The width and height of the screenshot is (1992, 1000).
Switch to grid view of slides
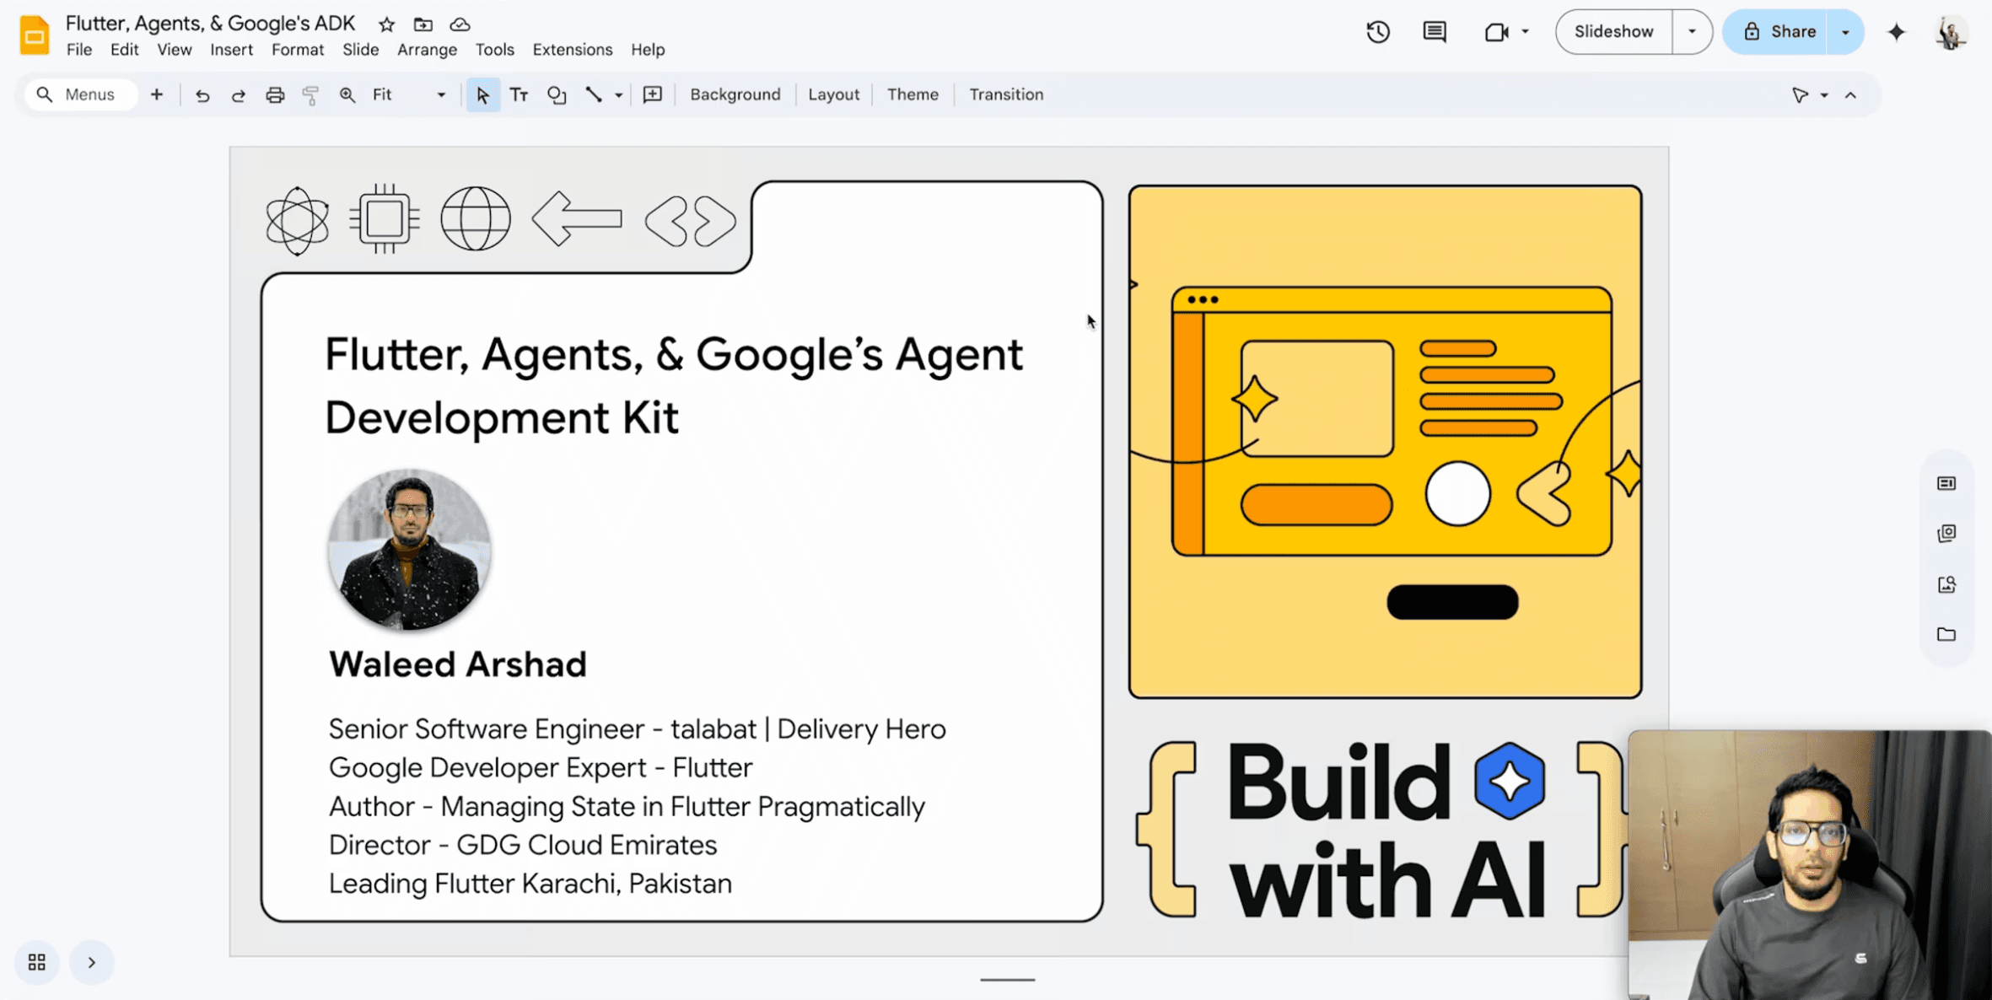click(x=37, y=962)
